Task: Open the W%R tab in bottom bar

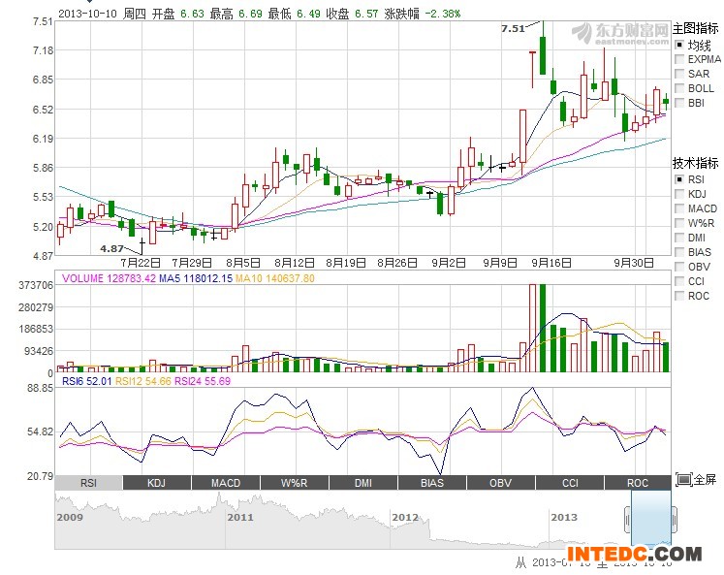Action: tap(295, 483)
